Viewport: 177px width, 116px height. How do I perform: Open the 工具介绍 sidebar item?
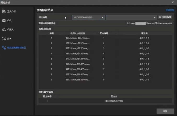(x=11, y=11)
